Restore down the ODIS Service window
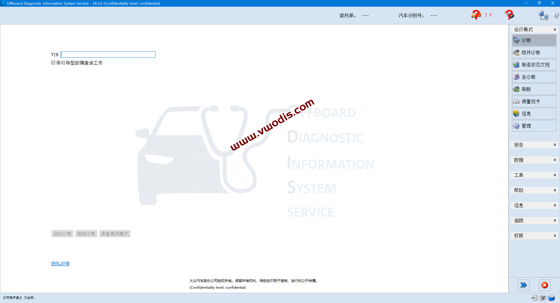The image size is (560, 303). point(539,3)
